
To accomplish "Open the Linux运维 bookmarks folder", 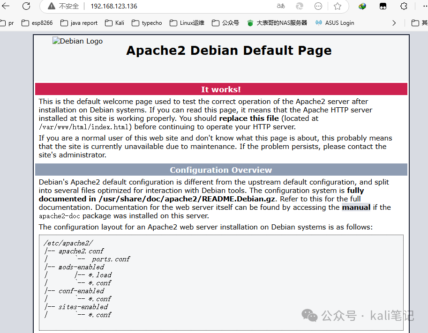I will click(187, 23).
